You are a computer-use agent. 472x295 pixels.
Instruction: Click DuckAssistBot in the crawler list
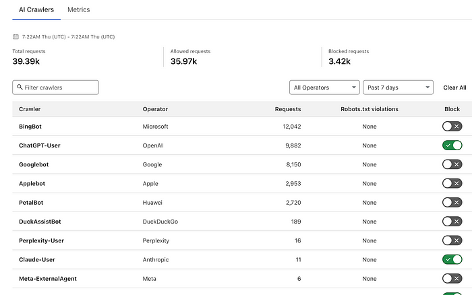[40, 222]
